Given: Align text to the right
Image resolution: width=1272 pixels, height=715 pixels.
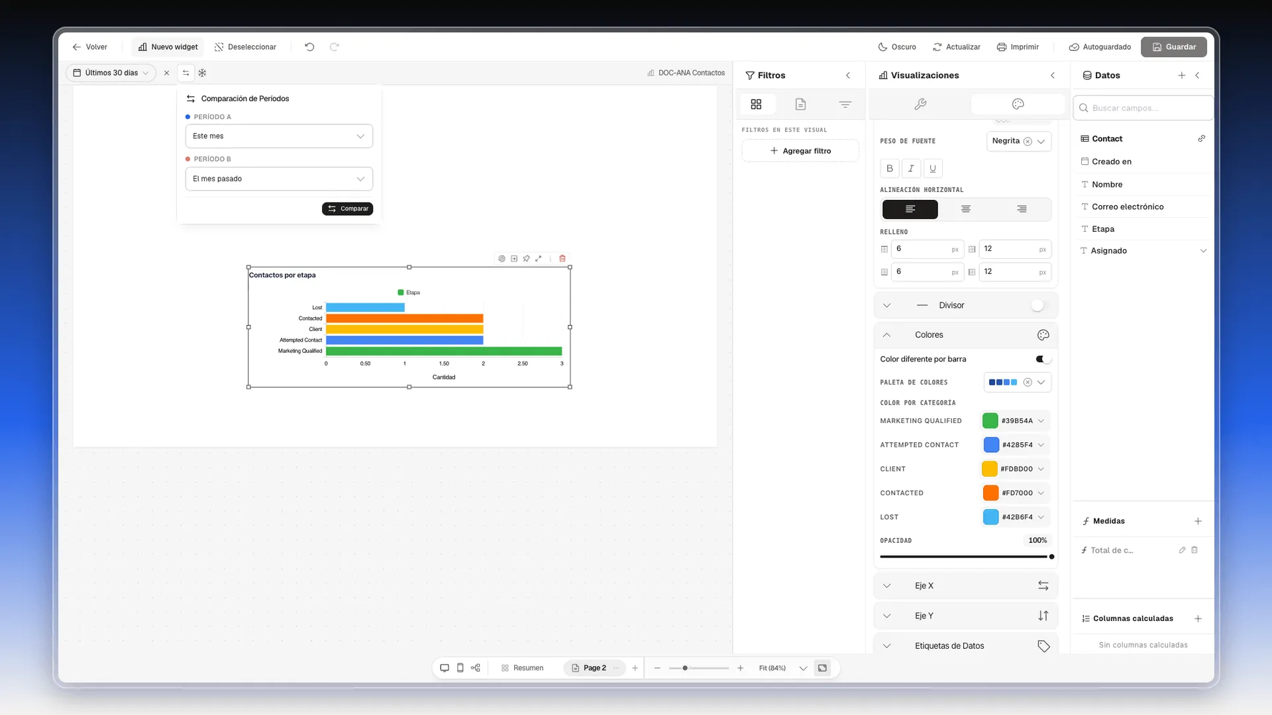Looking at the screenshot, I should point(1022,209).
